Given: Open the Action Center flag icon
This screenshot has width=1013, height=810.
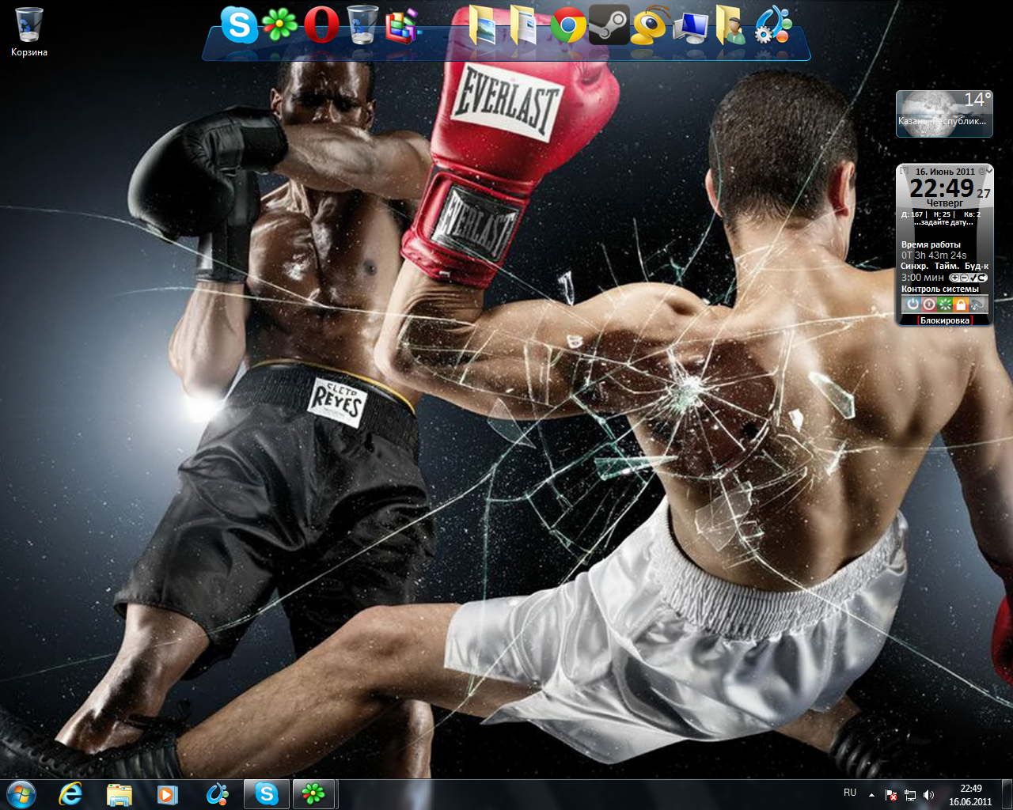Looking at the screenshot, I should (890, 794).
